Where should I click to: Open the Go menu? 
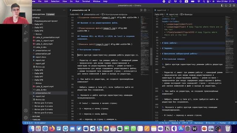click(71, 1)
